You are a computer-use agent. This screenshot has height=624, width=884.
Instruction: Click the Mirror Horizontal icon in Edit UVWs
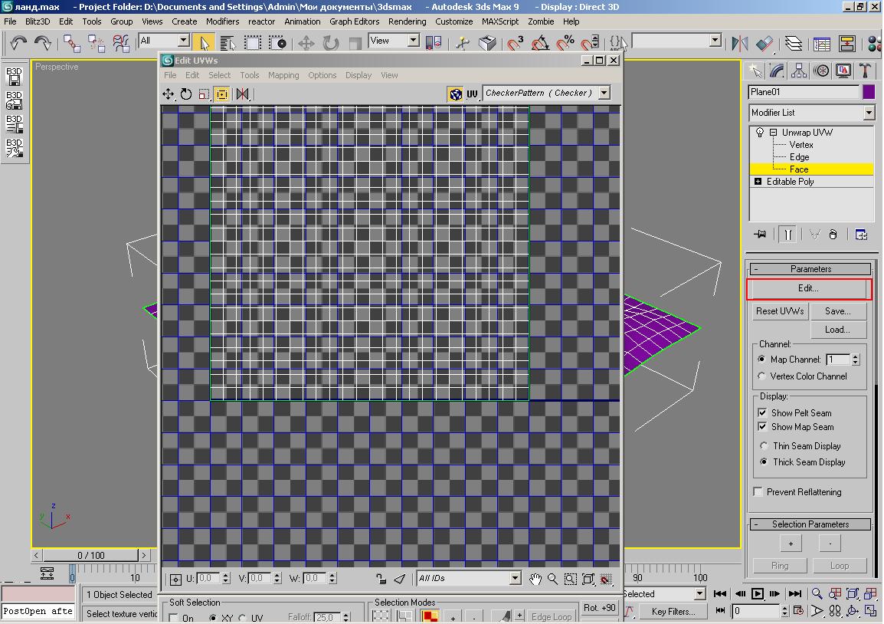[243, 94]
